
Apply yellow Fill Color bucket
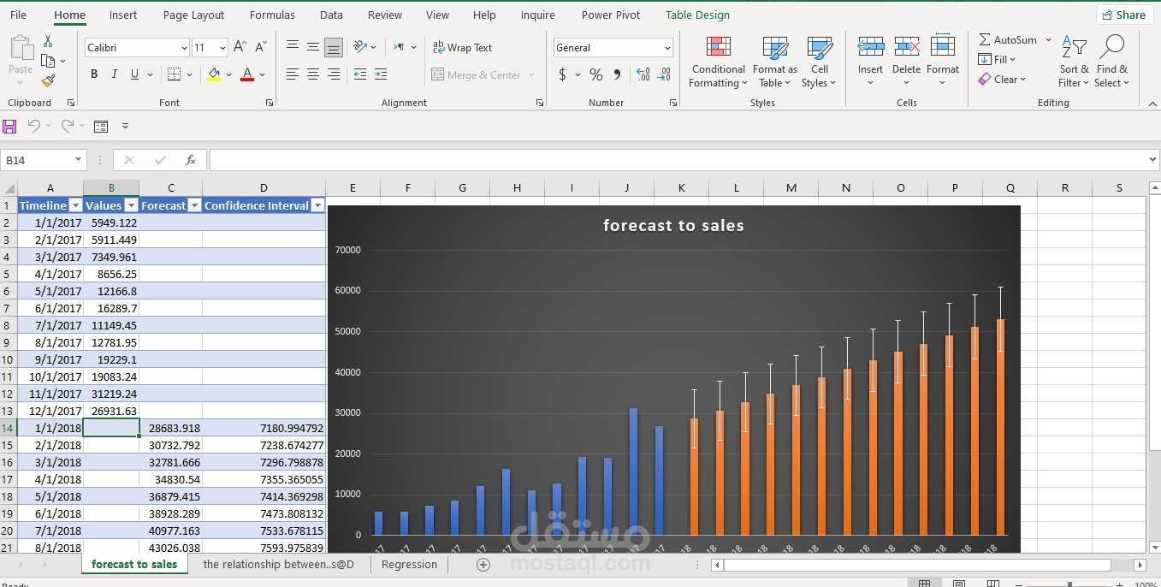point(214,74)
